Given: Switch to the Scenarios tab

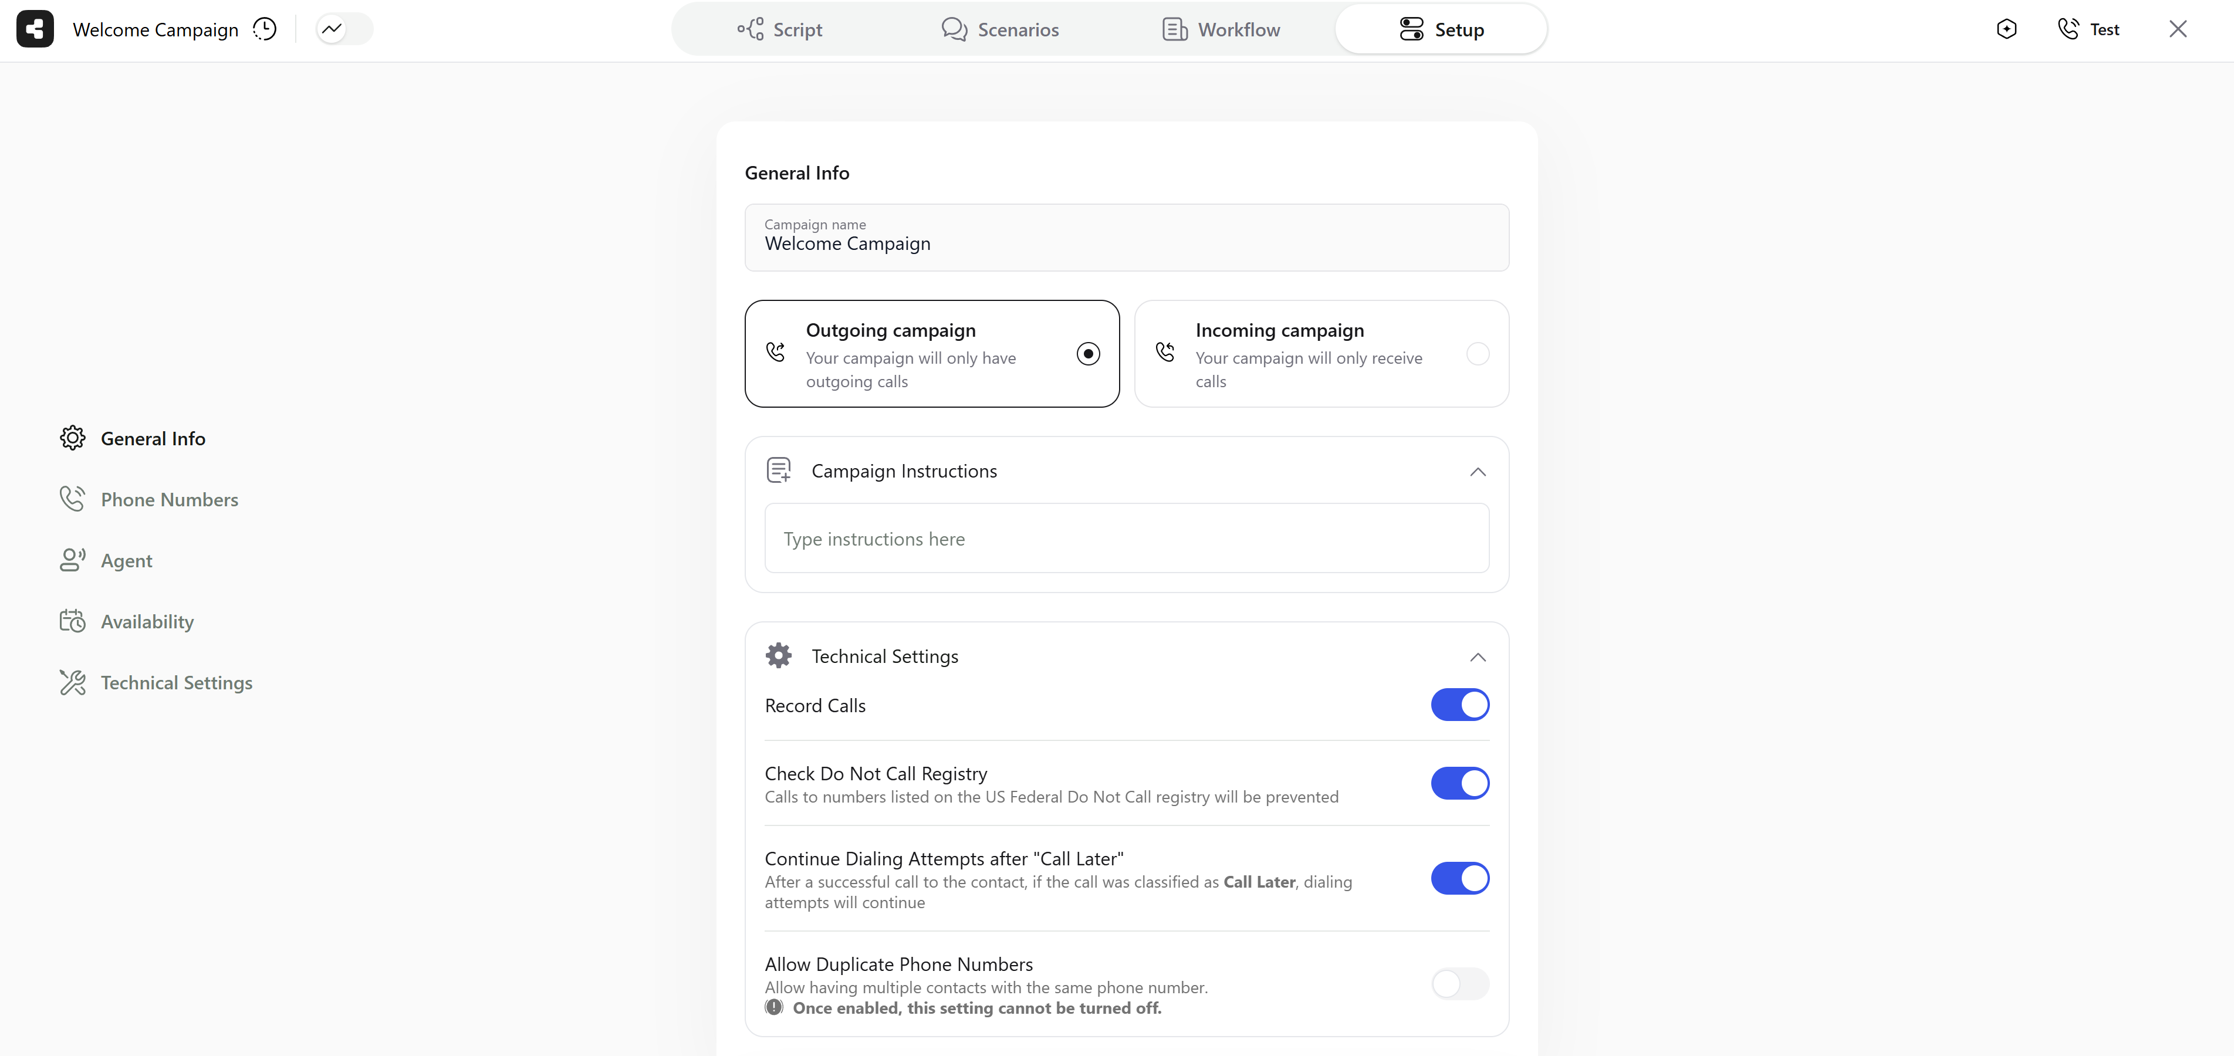Looking at the screenshot, I should [x=999, y=29].
